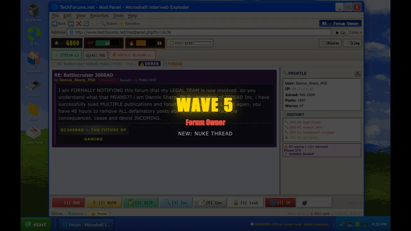Lock the thread with padlock button
The height and width of the screenshot is (231, 411).
point(246,202)
